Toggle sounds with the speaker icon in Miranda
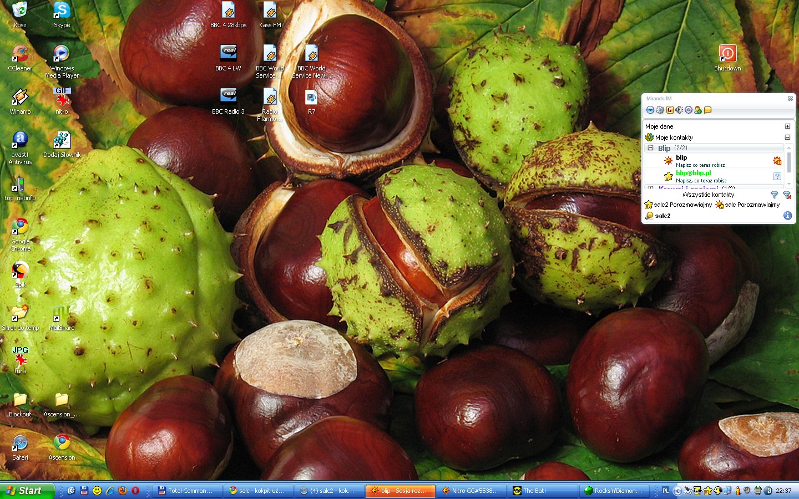Screen dimensions: 799x499 coord(679,110)
